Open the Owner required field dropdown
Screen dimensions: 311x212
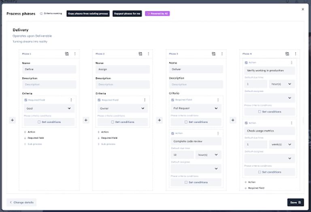click(x=123, y=108)
